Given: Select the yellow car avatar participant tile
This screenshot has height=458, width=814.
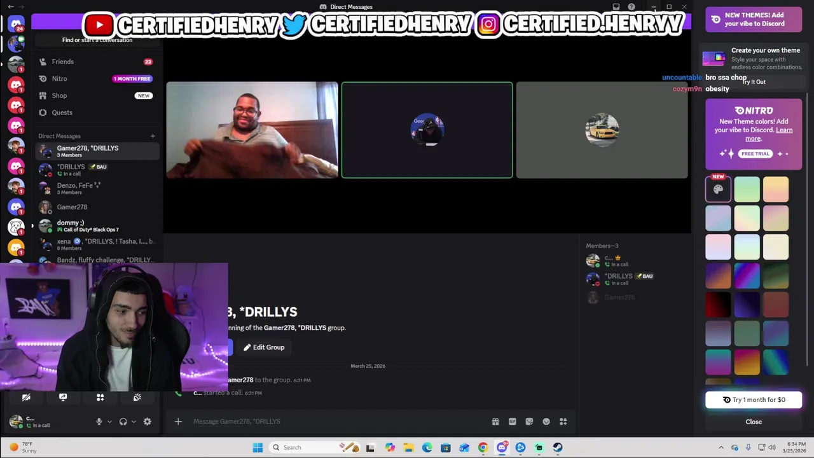Looking at the screenshot, I should coord(602,130).
